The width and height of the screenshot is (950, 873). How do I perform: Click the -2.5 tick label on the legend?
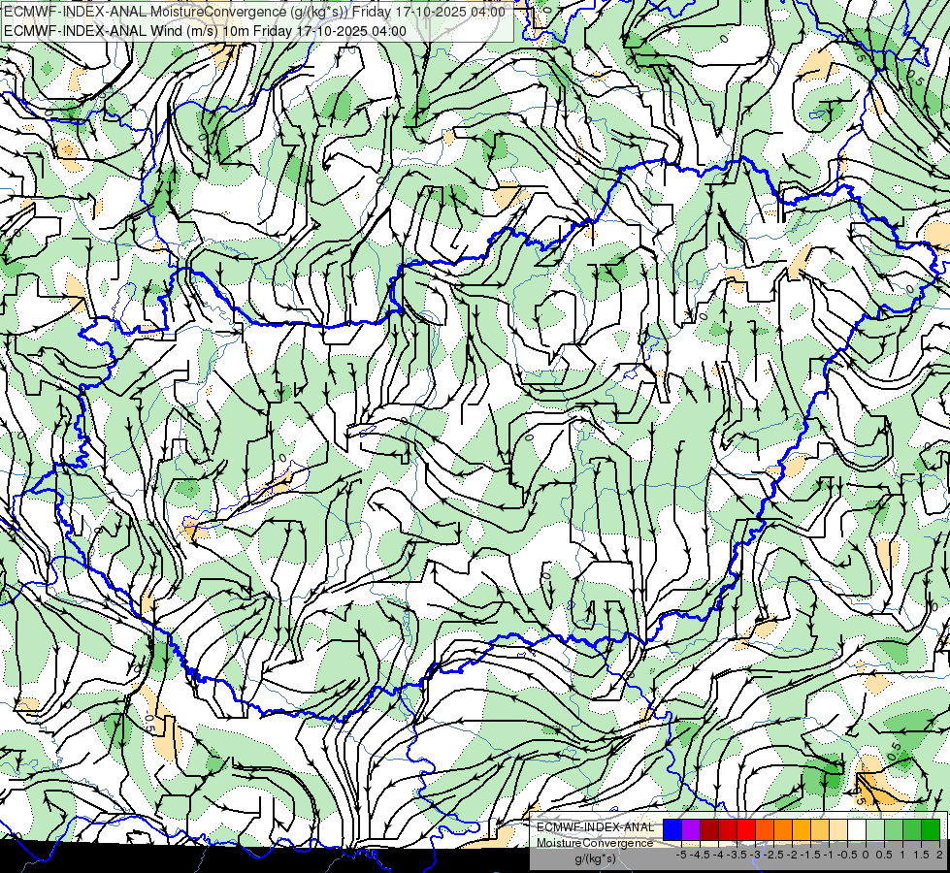click(772, 855)
